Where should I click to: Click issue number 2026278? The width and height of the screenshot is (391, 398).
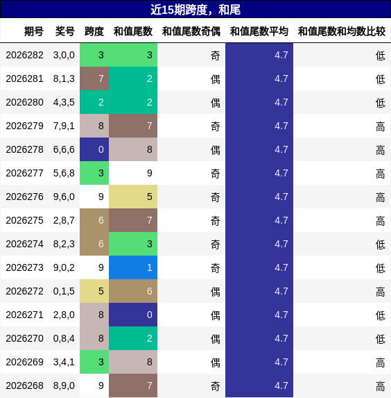coord(24,149)
